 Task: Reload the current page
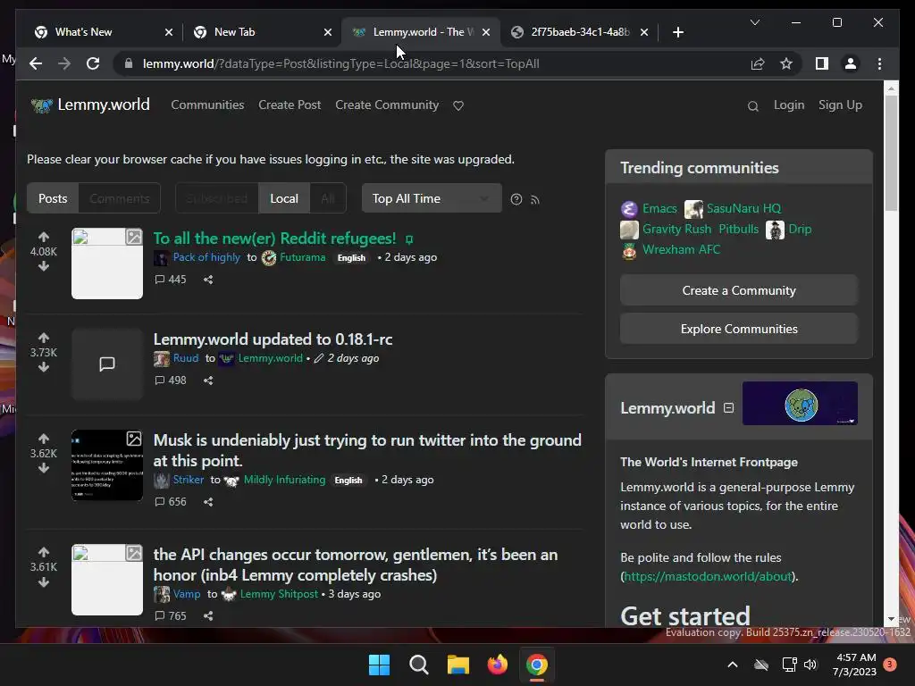click(93, 63)
